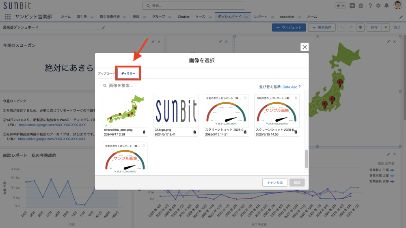Expand the 取引先責任者 tab menu

pyautogui.click(x=125, y=17)
